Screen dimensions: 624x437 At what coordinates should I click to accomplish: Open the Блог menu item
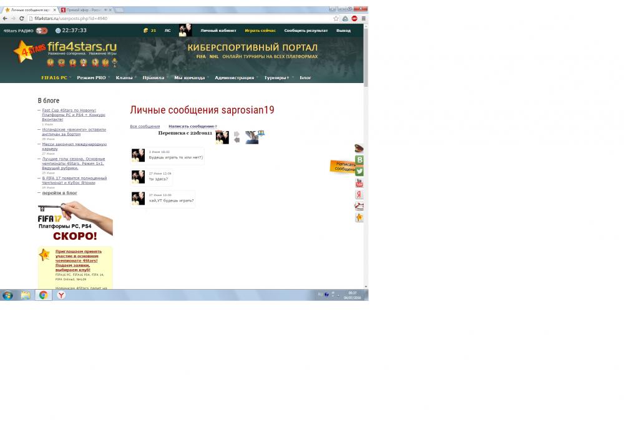(x=305, y=78)
